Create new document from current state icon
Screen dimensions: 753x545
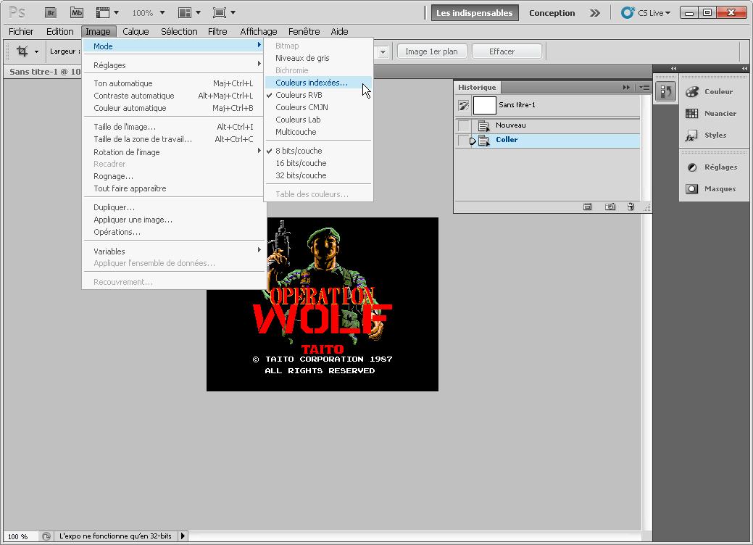(x=587, y=207)
